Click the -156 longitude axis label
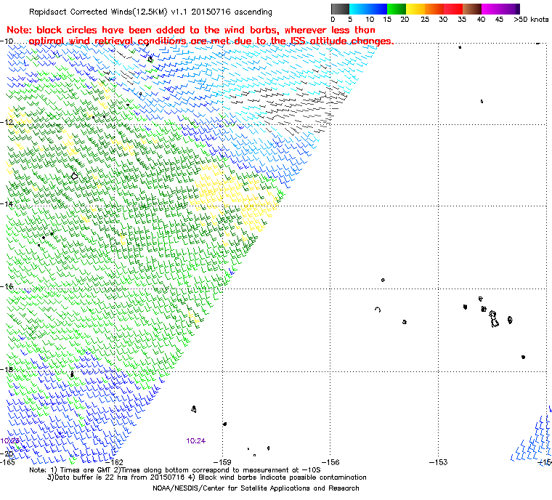The height and width of the screenshot is (500, 552). [x=330, y=462]
